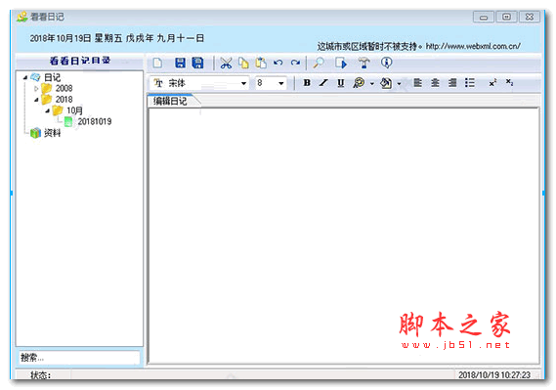Open the webxml.com.cn link

pos(473,46)
